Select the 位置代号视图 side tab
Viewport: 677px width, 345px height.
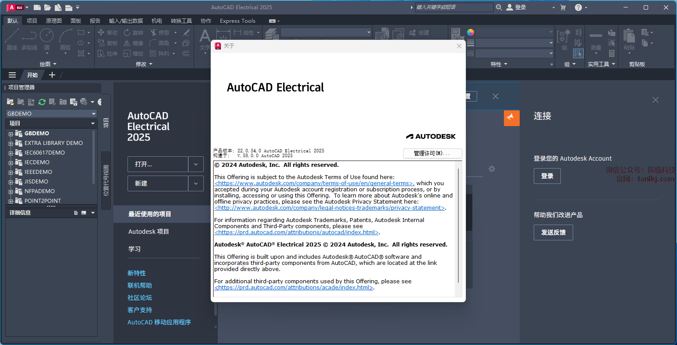106,180
